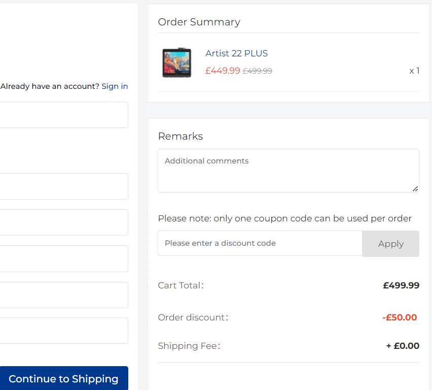Image resolution: width=432 pixels, height=390 pixels.
Task: Click the textarea resize handle corner
Action: coord(415,190)
